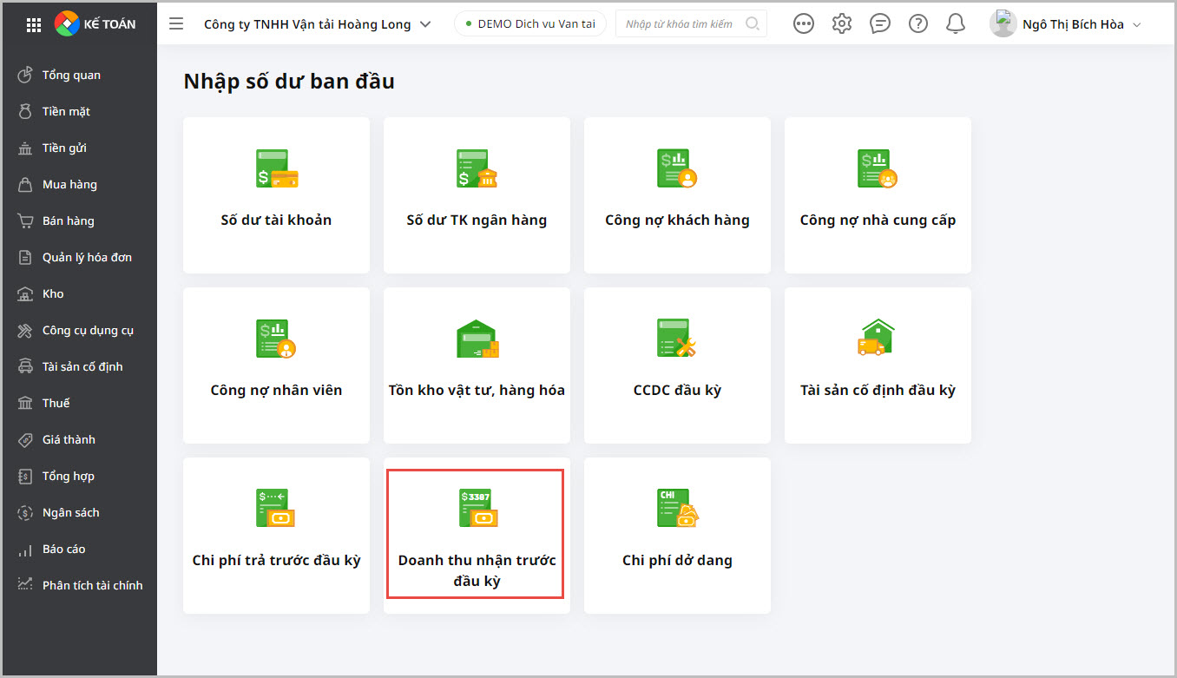Click the user avatar picture
The height and width of the screenshot is (678, 1177).
click(1003, 23)
